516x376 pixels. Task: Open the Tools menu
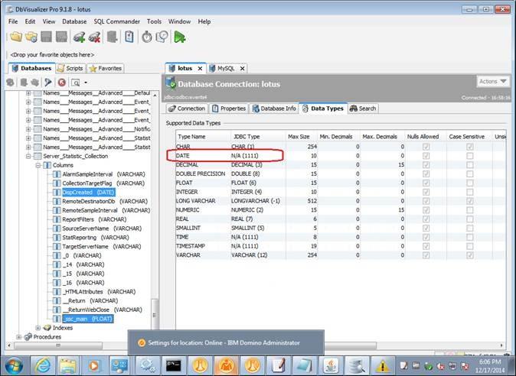[154, 21]
